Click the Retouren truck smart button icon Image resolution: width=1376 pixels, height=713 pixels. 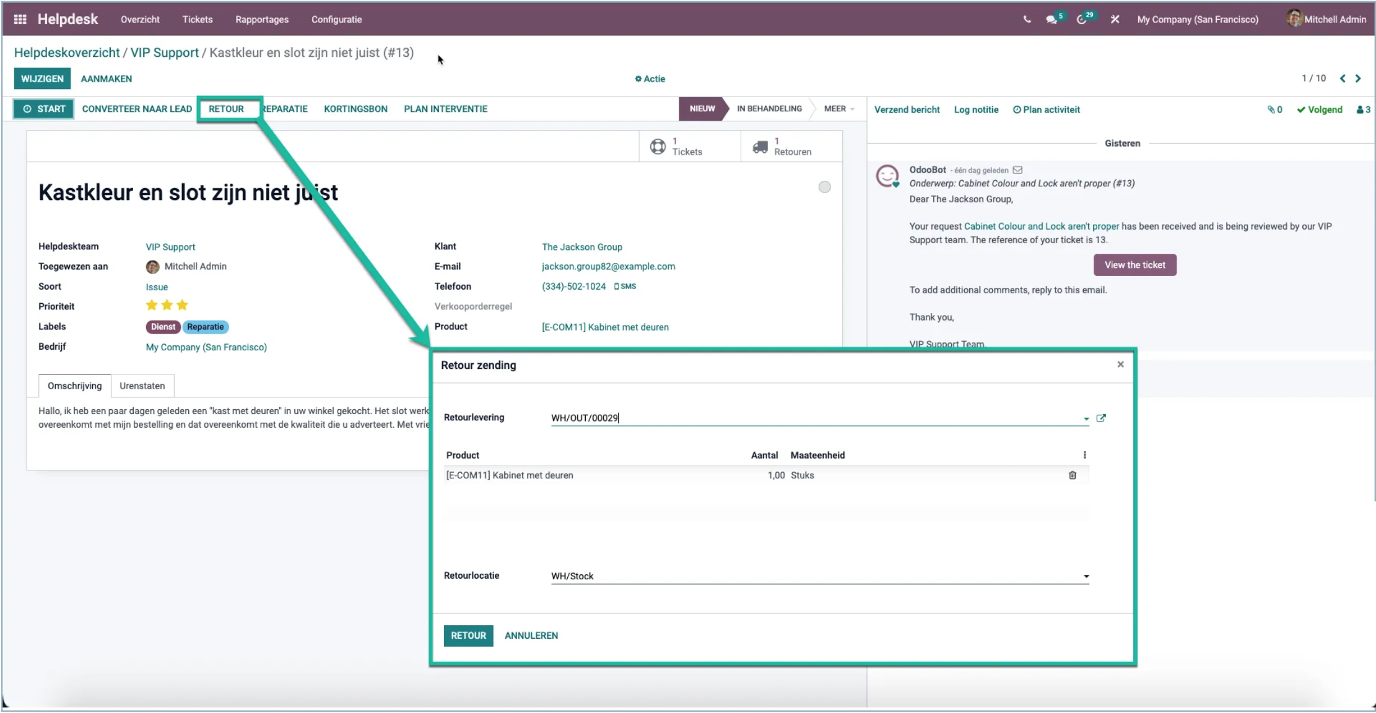(760, 146)
